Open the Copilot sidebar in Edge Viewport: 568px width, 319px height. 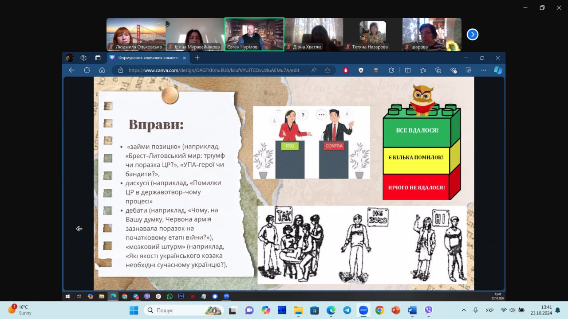(498, 70)
